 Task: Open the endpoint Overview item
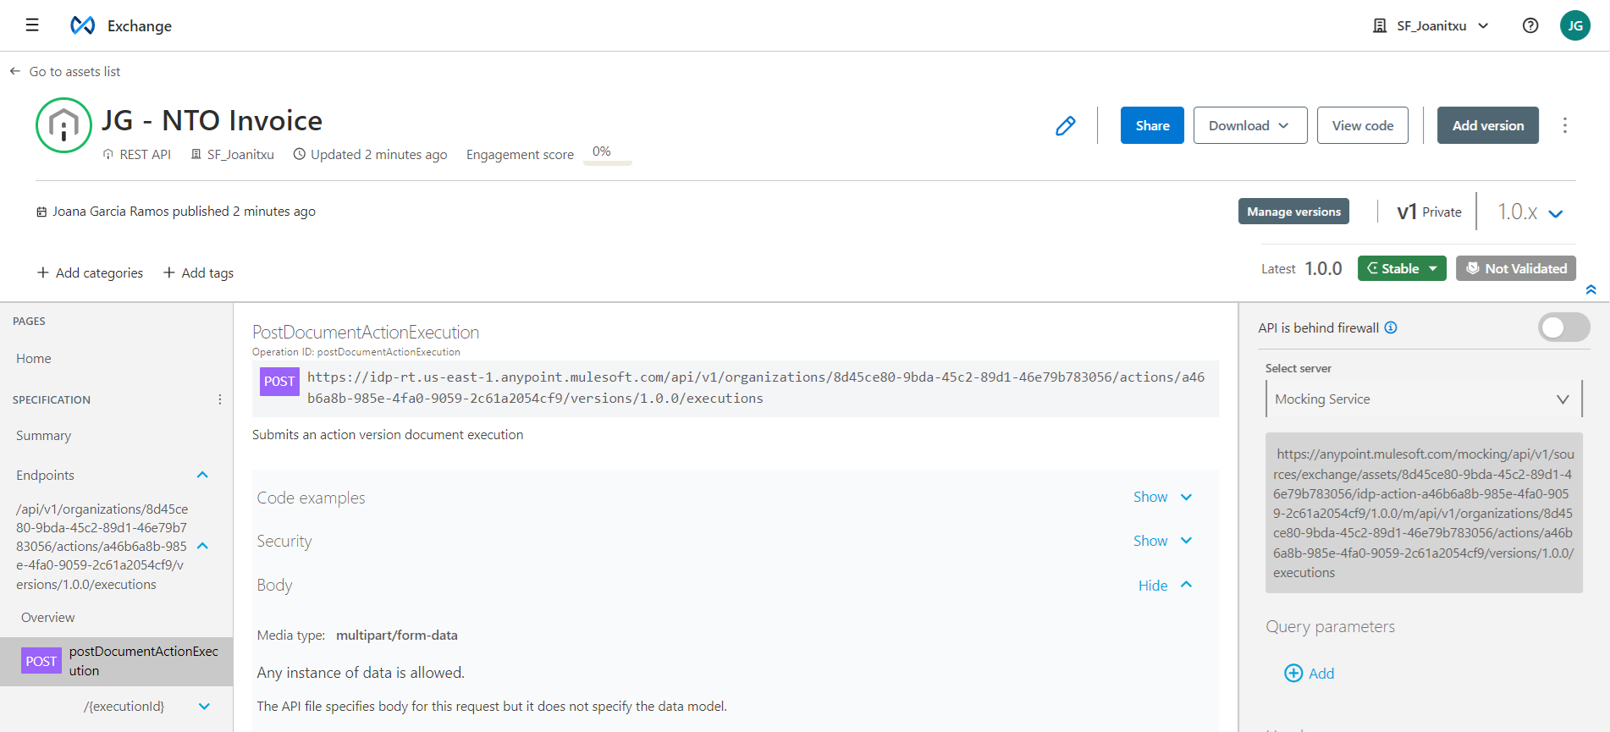[48, 617]
